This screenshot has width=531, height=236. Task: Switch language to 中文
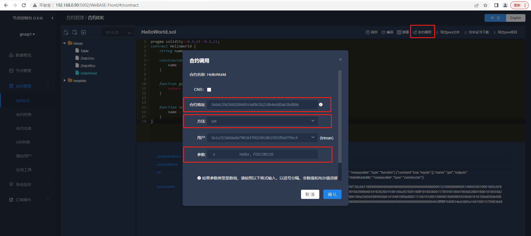coord(495,18)
